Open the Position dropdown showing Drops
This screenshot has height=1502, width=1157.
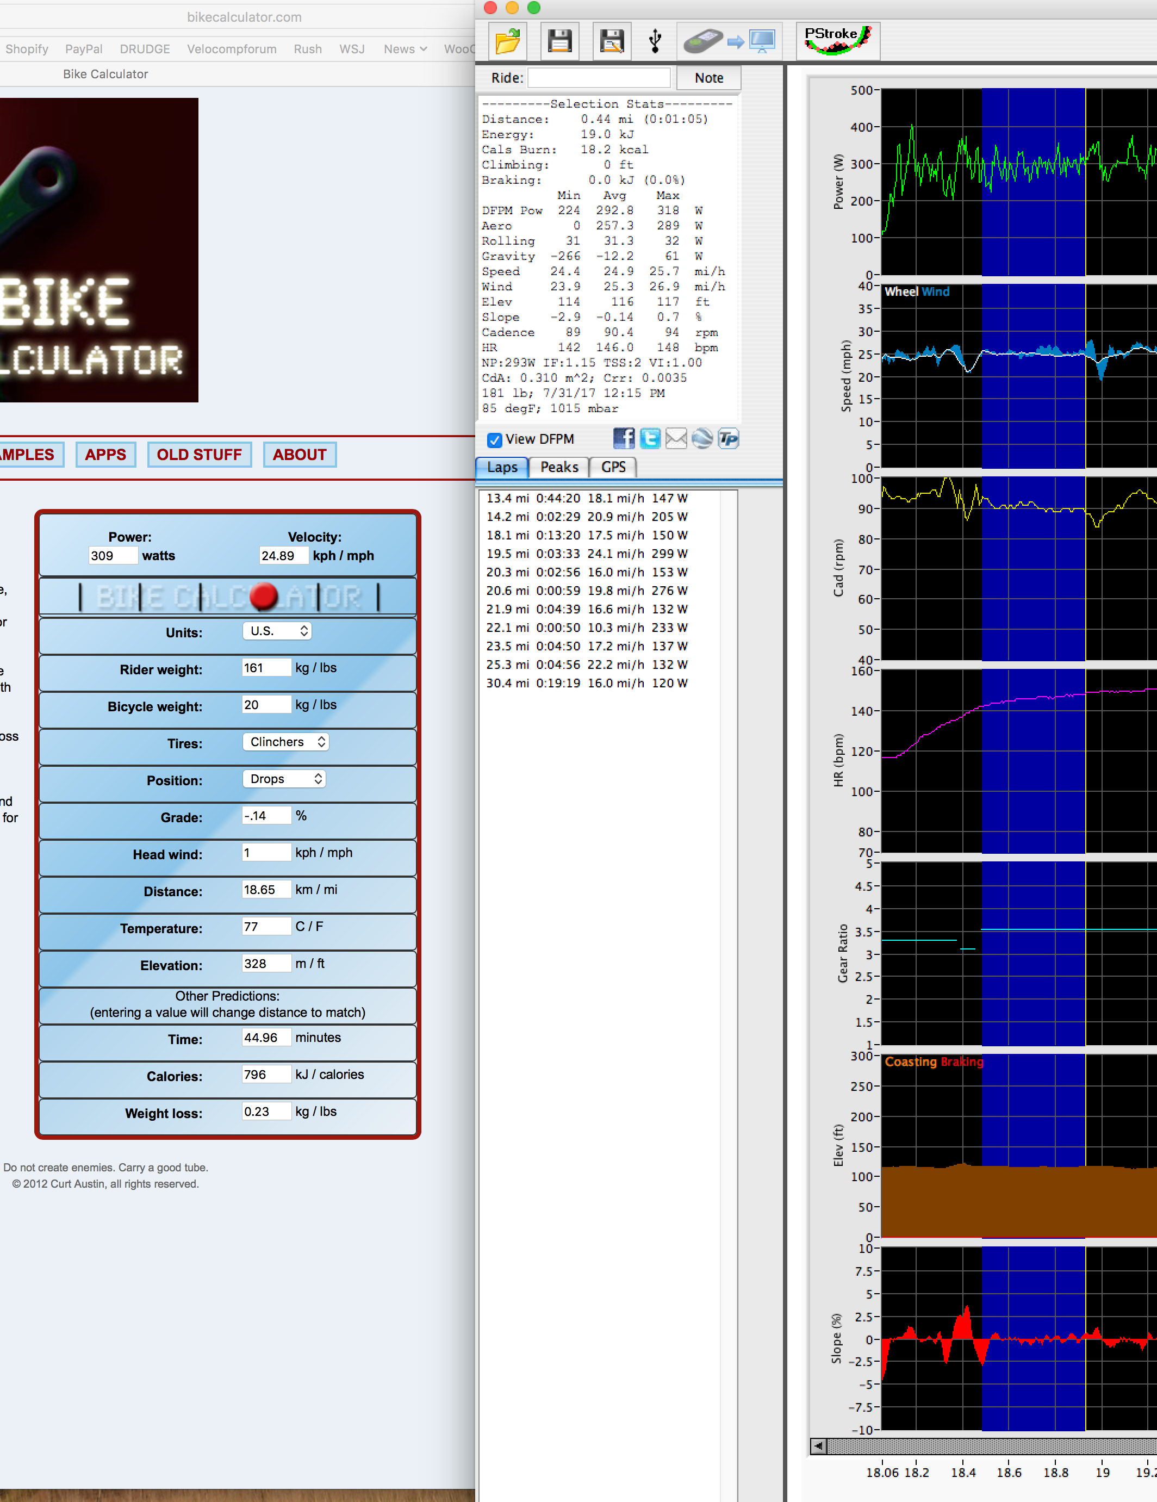[x=284, y=779]
